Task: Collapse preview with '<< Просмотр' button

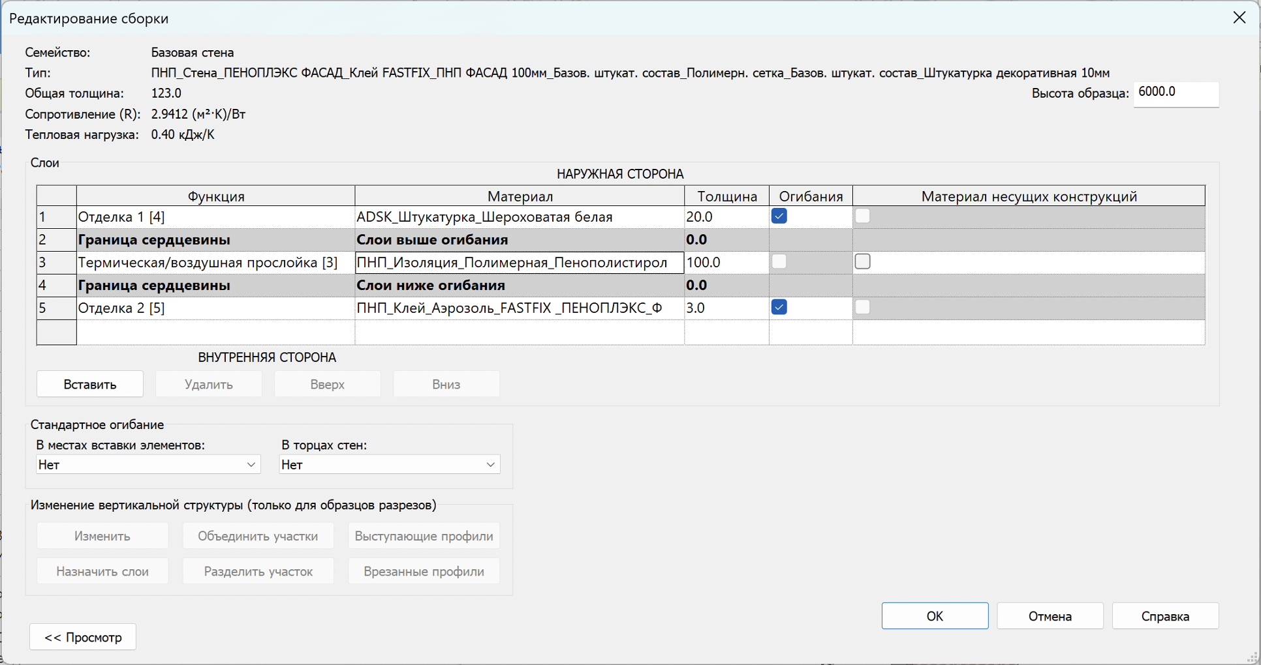Action: click(83, 637)
